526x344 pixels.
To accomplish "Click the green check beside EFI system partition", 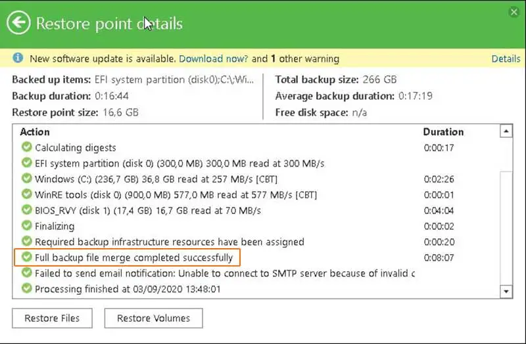I will click(26, 162).
